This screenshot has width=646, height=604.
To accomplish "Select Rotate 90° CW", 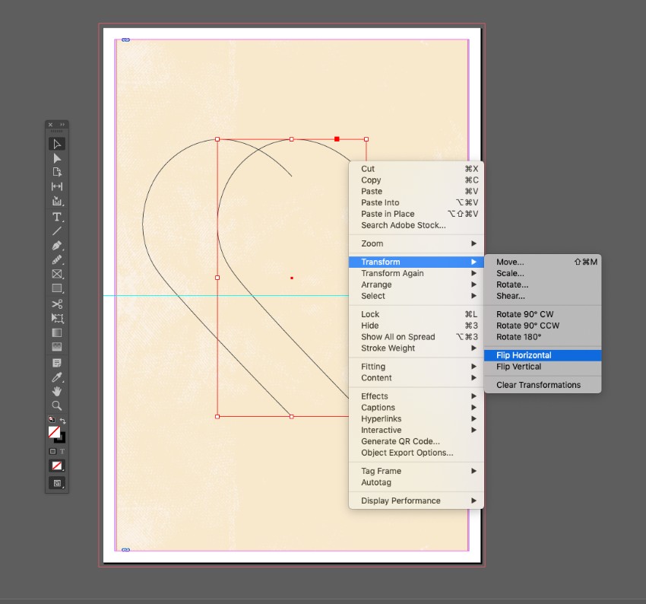I will [x=525, y=313].
